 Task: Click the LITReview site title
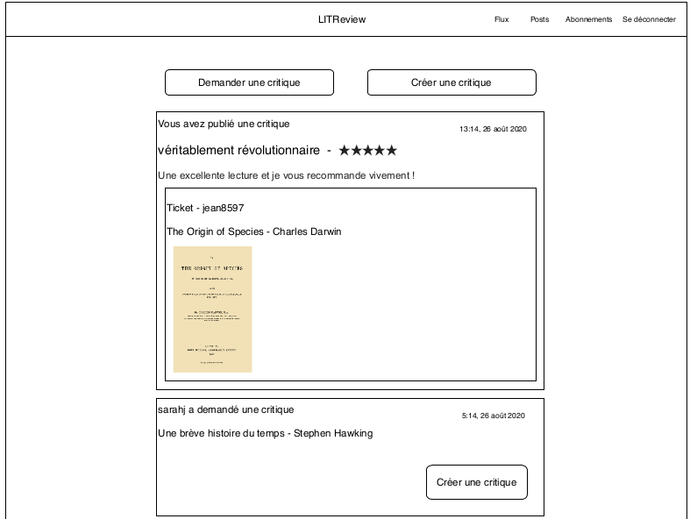click(342, 19)
